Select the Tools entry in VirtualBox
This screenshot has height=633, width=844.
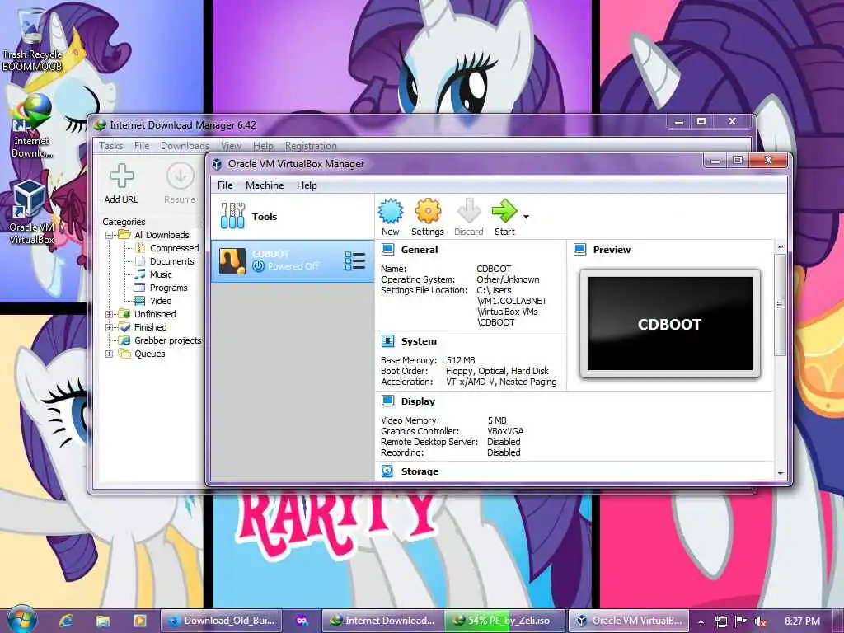click(x=293, y=217)
